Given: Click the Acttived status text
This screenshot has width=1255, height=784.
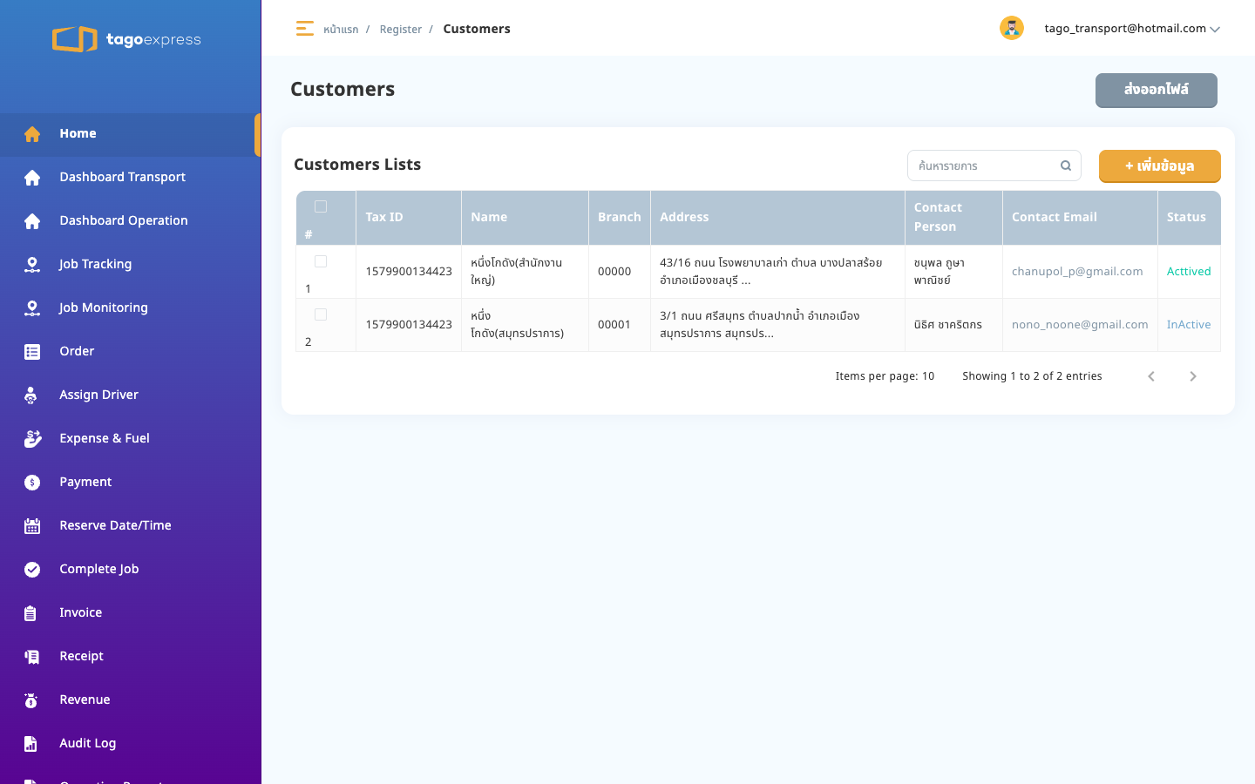Looking at the screenshot, I should (1189, 272).
